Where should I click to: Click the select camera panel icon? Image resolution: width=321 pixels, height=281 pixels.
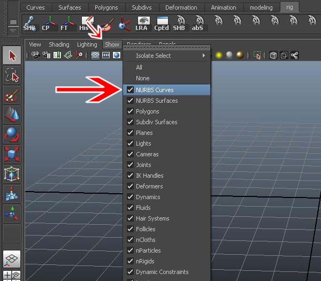click(35, 55)
